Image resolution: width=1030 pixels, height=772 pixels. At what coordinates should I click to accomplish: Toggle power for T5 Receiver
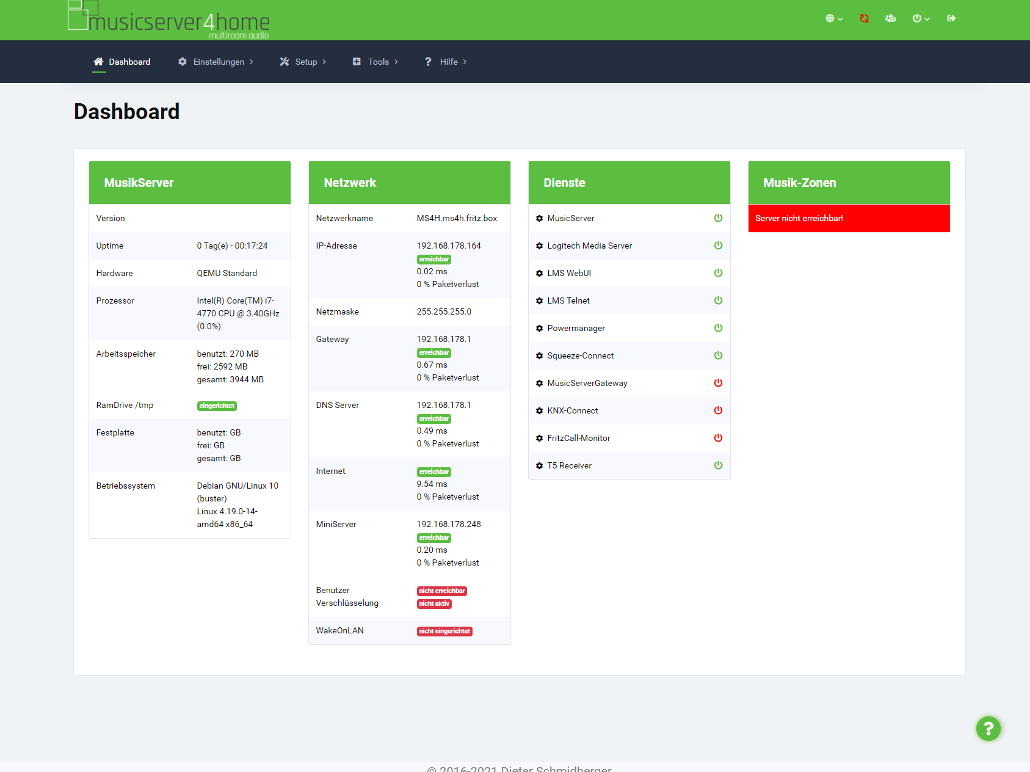718,465
